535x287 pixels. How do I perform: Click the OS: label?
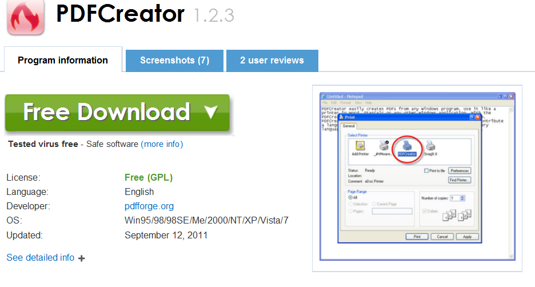[x=14, y=221]
